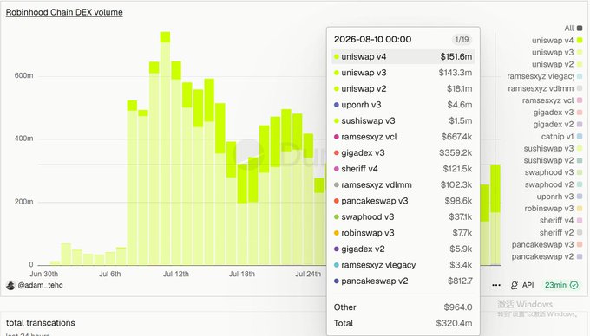Click the Other $964.0 tooltip row
The height and width of the screenshot is (336, 590).
point(403,307)
